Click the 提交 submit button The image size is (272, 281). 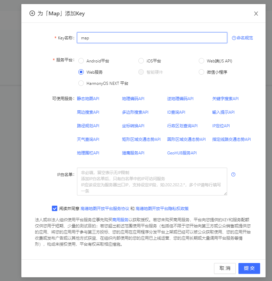coord(249,268)
